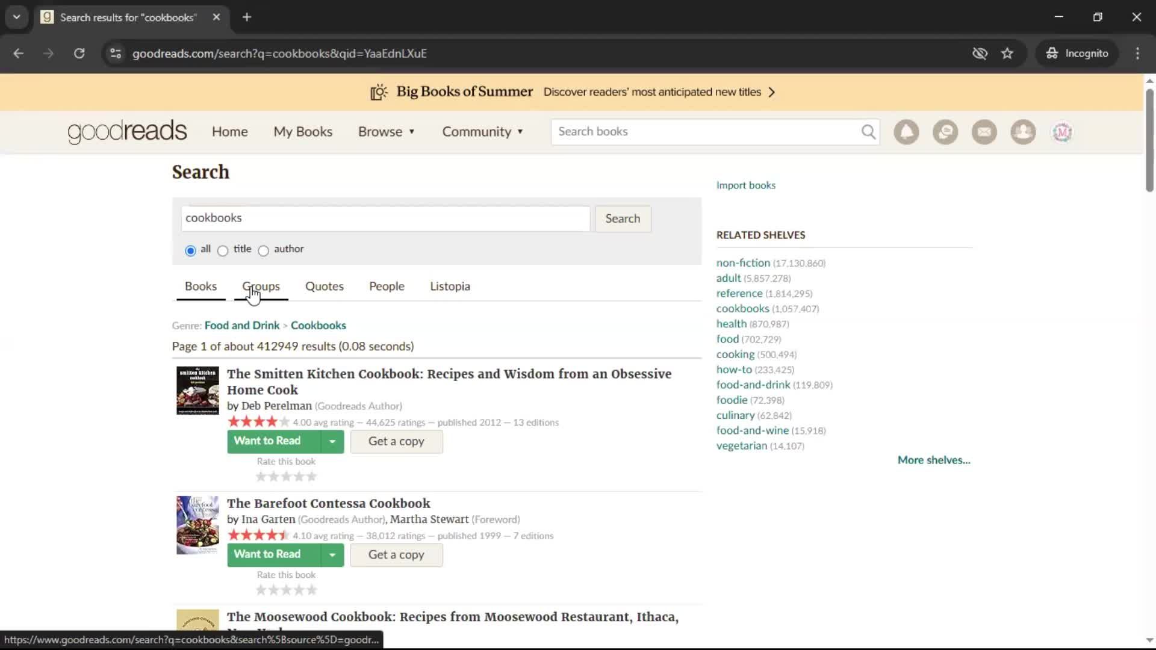Switch to the Groups results tab

tap(261, 286)
